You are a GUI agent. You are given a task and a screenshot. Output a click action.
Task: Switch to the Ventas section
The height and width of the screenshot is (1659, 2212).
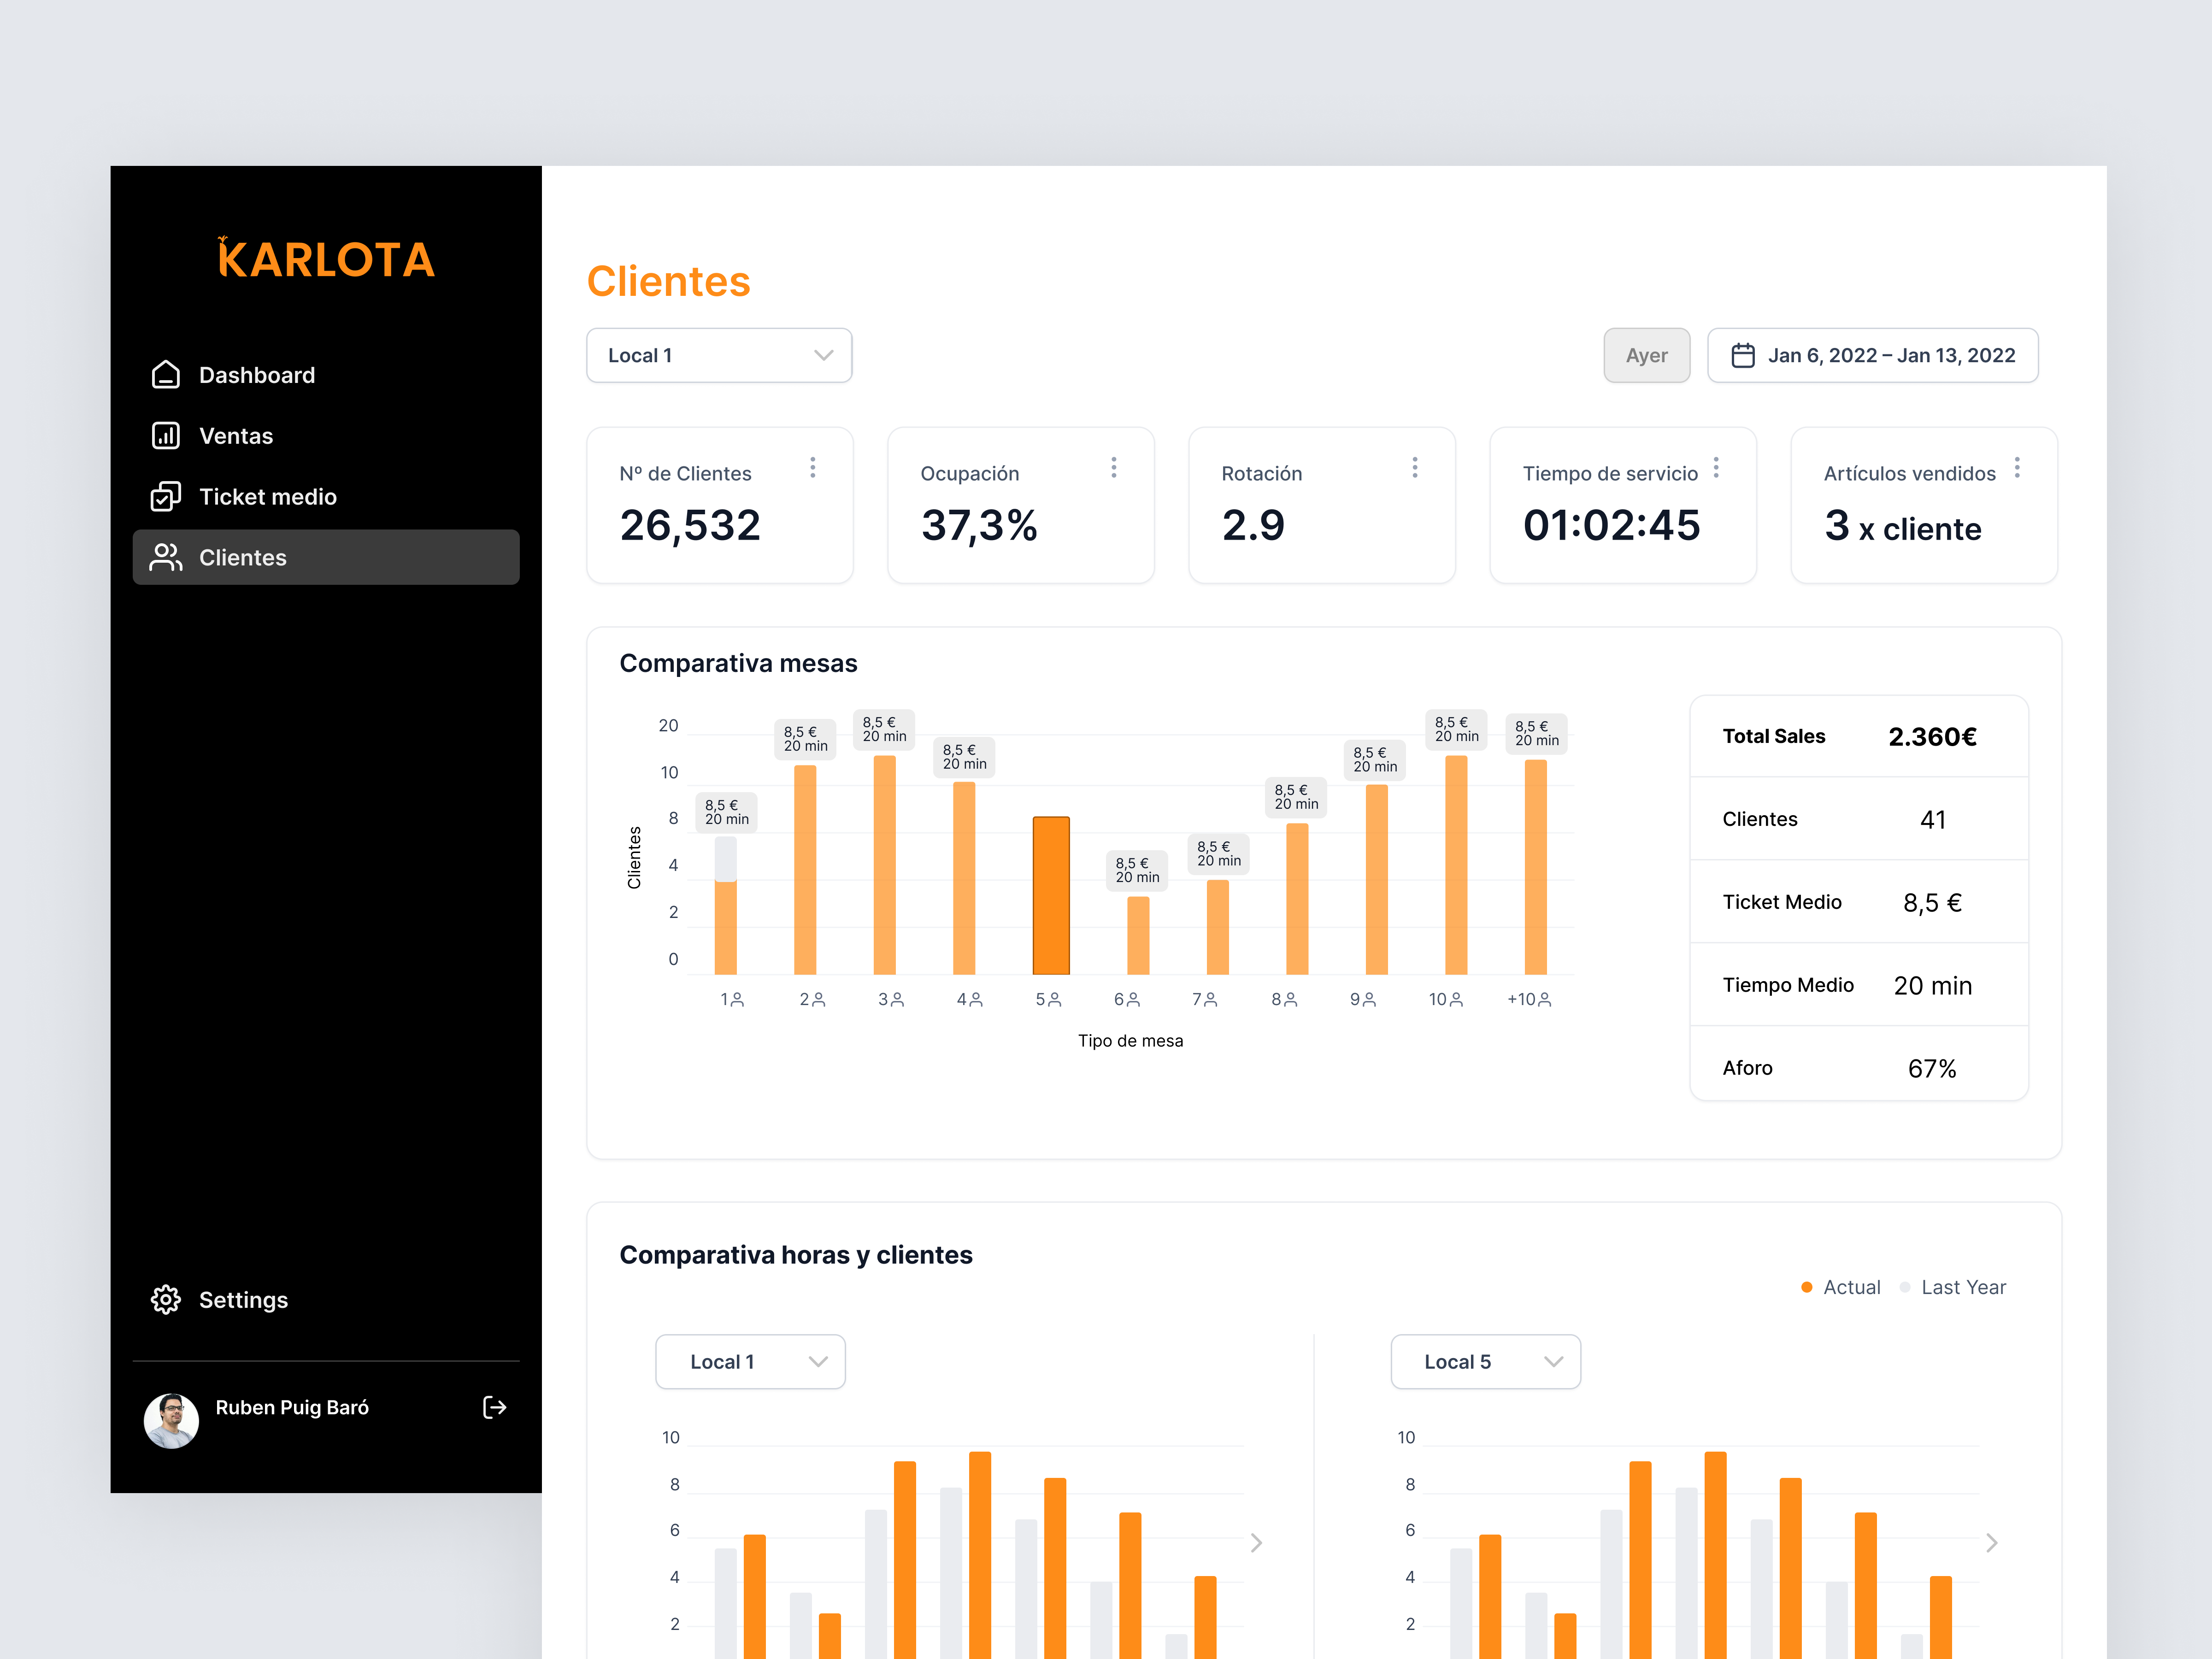236,435
